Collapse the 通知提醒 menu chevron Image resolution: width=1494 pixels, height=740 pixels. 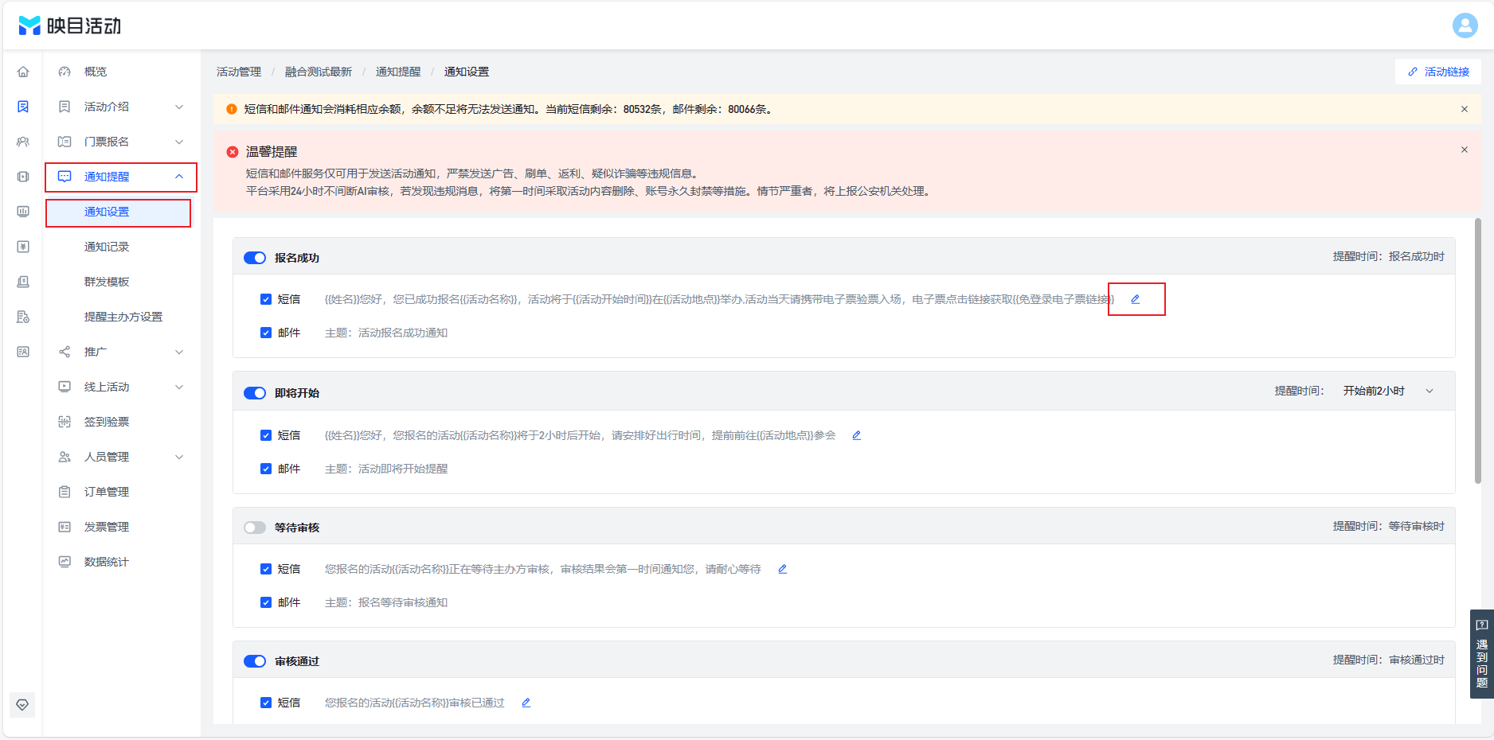tap(179, 177)
